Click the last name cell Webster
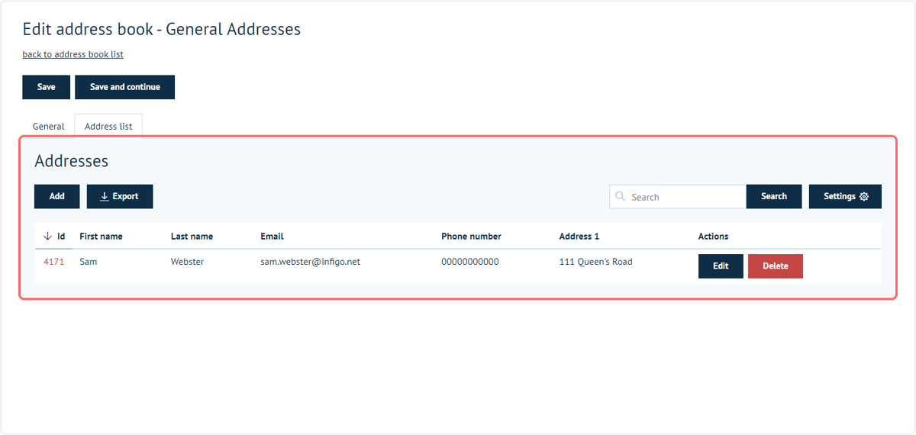This screenshot has height=435, width=916. 187,262
